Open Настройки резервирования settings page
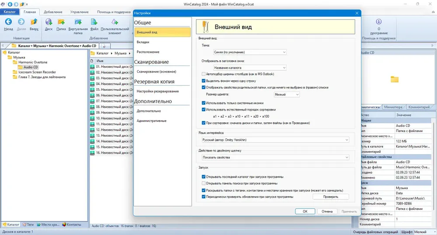Viewport: 437px width, 235px height. pyautogui.click(x=162, y=91)
